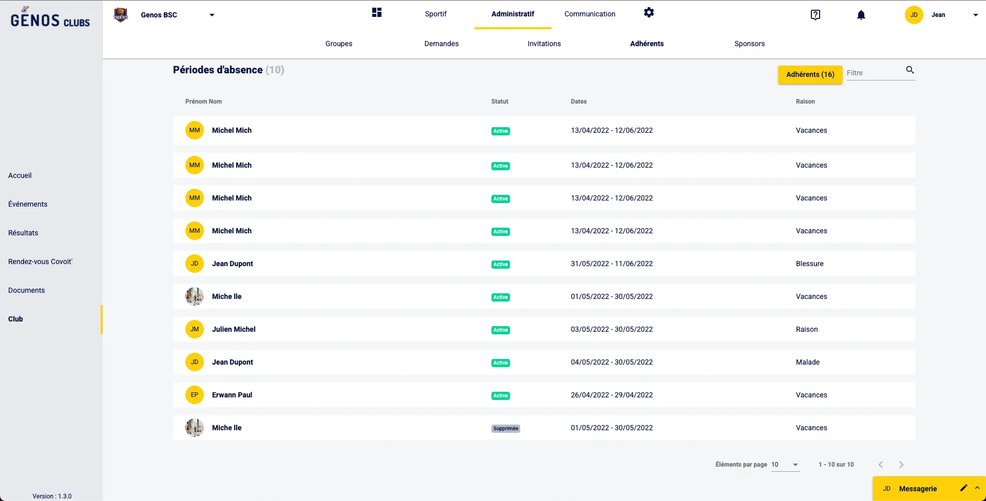Screen dimensions: 986x501
Task: Click the Filtre input field
Action: [874, 73]
